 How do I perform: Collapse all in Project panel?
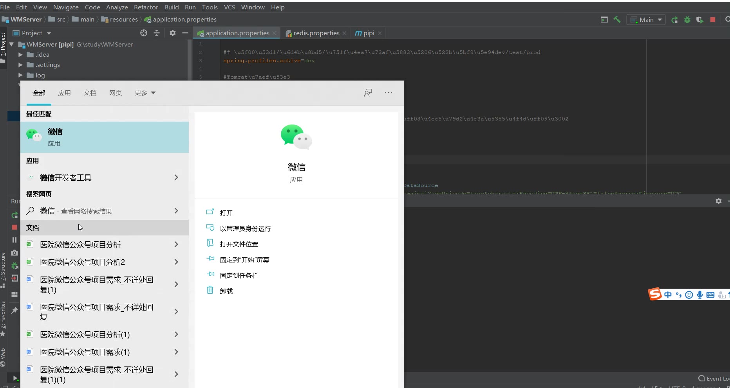pos(157,33)
